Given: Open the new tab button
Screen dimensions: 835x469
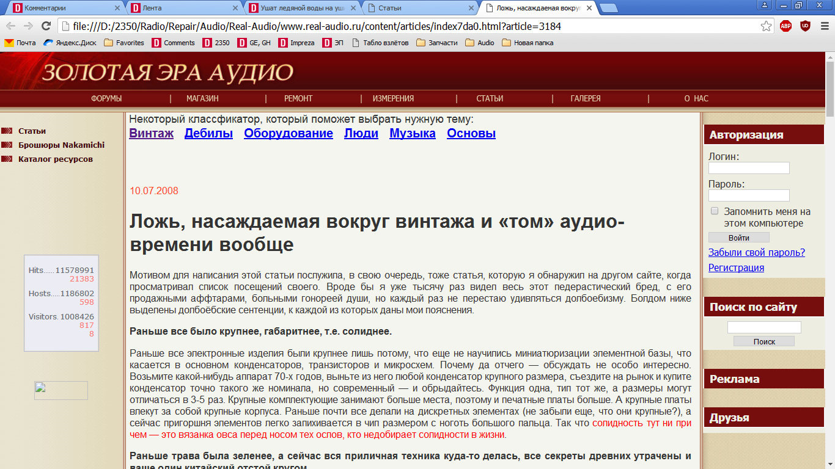Looking at the screenshot, I should click(608, 8).
